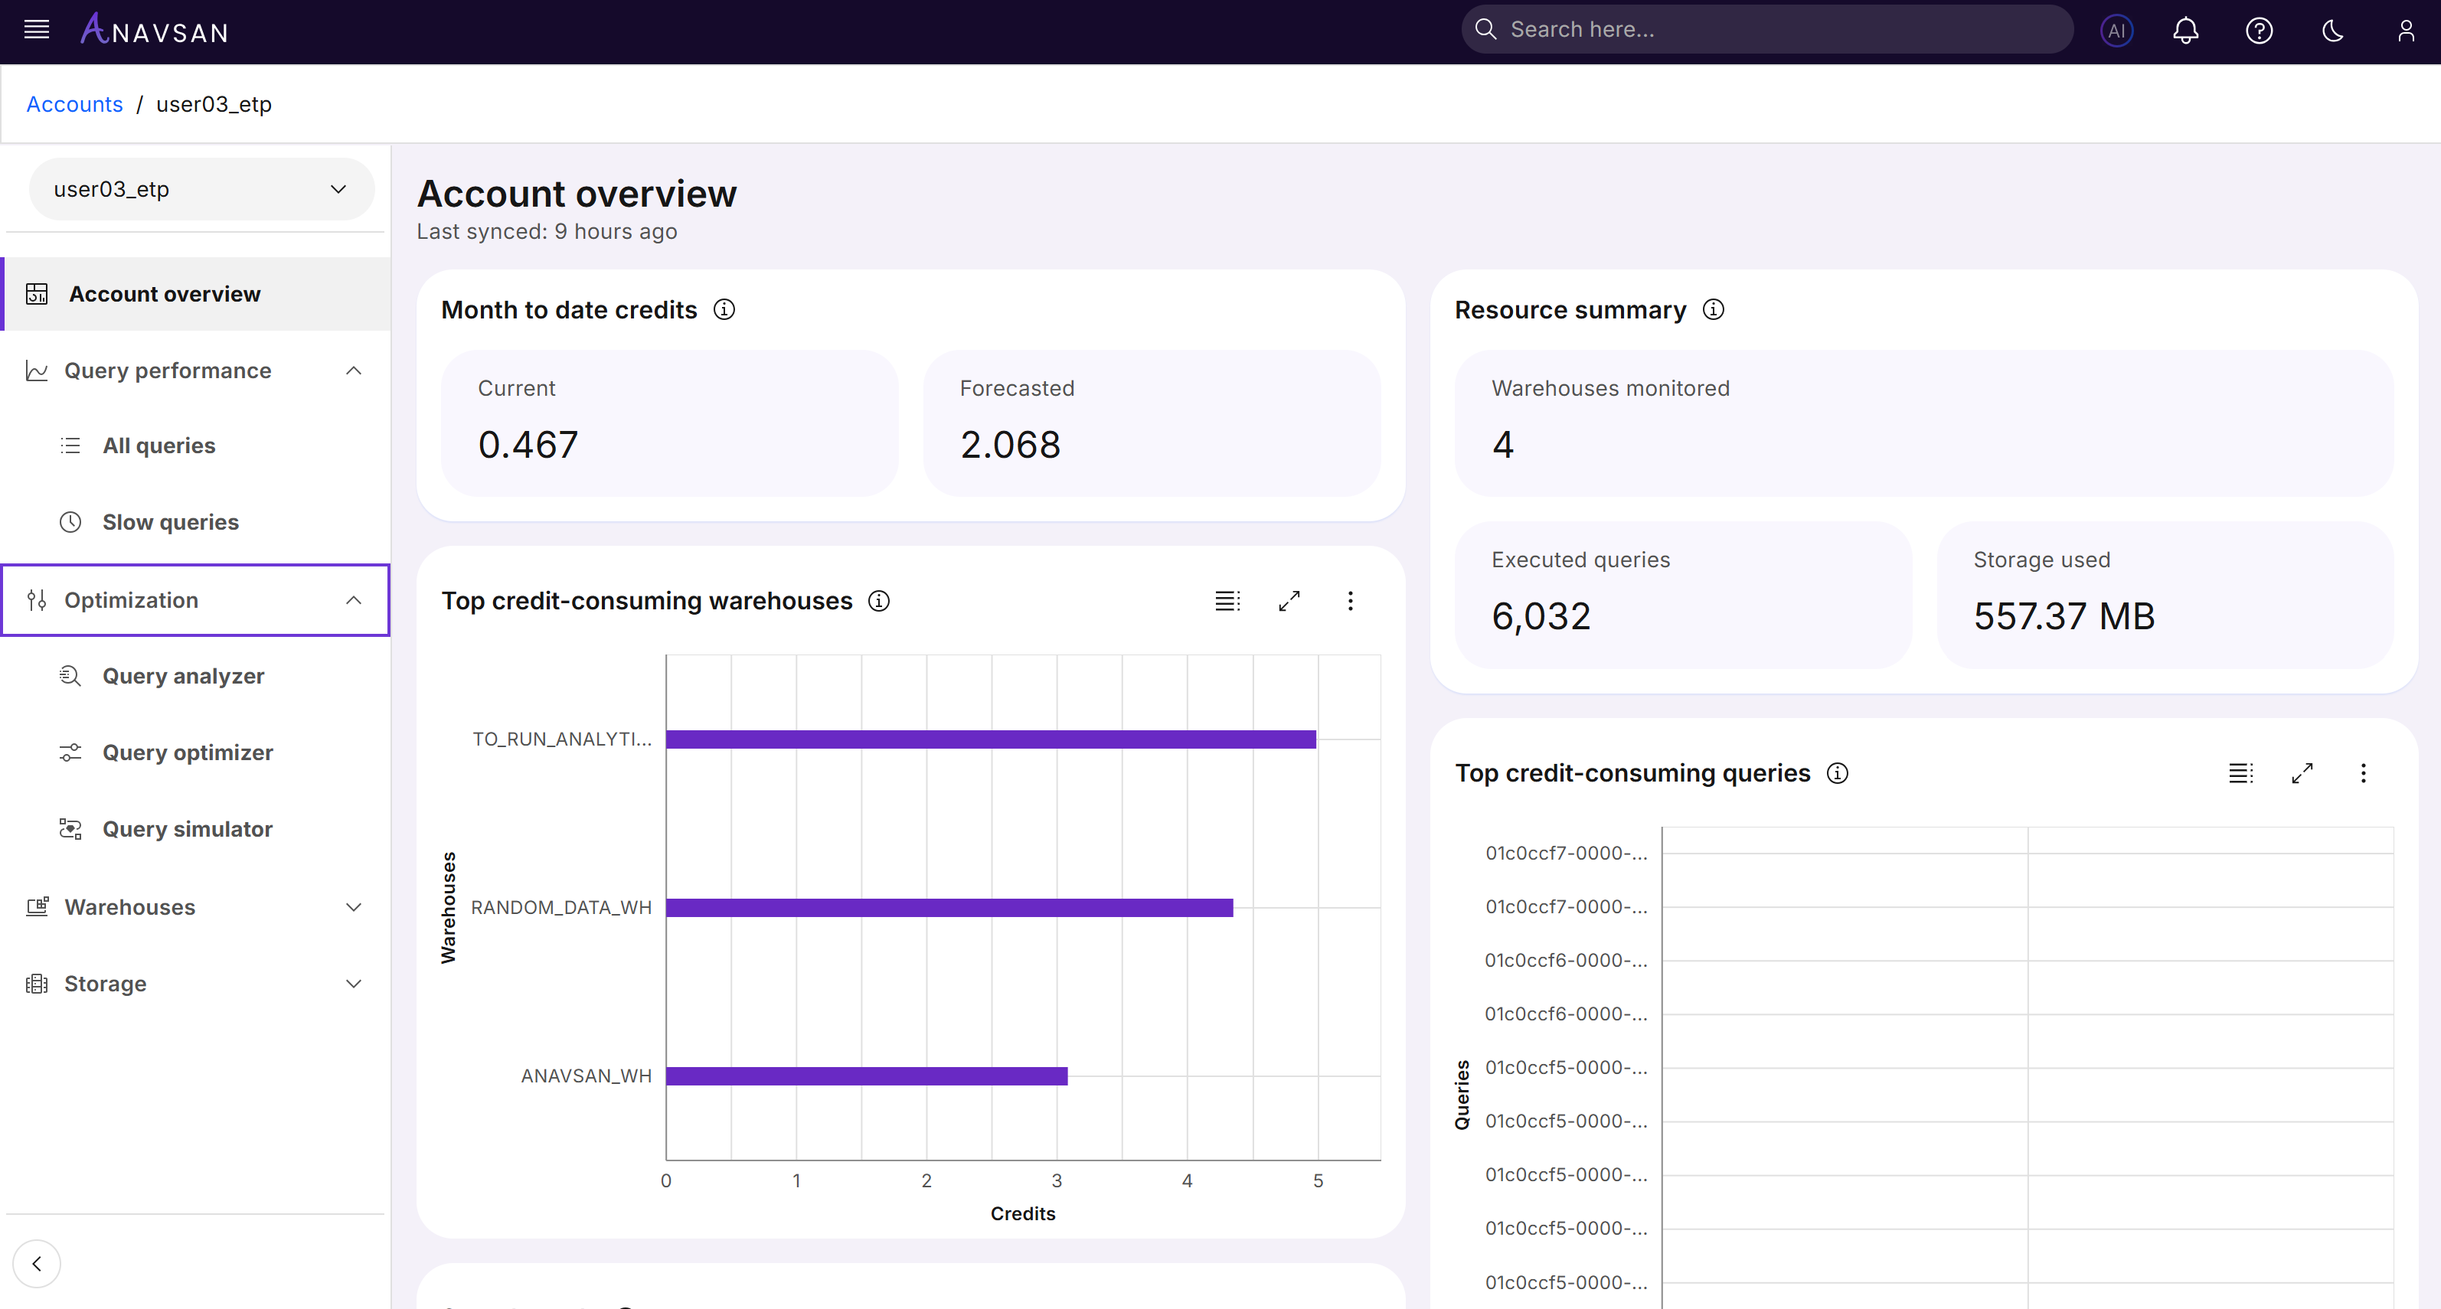This screenshot has width=2441, height=1309.
Task: Open the user03_etp account dropdown
Action: click(x=201, y=188)
